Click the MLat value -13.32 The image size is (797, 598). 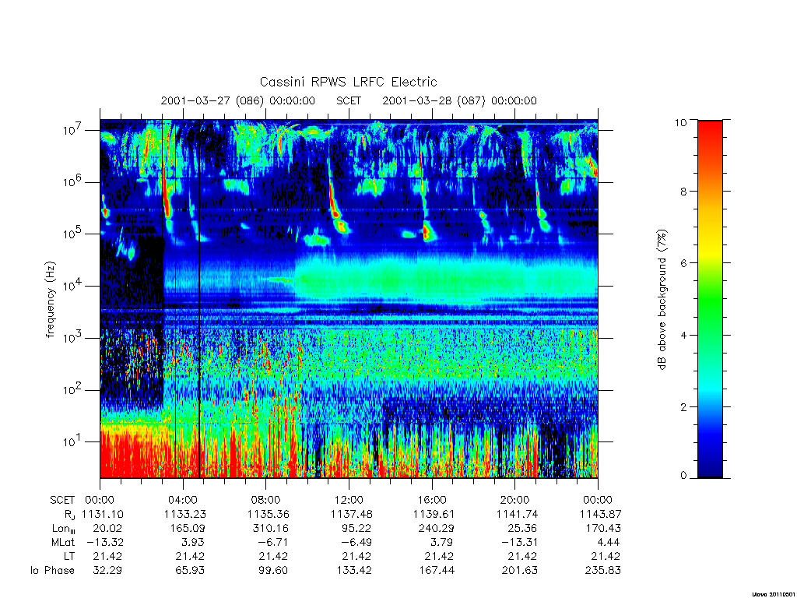point(104,542)
